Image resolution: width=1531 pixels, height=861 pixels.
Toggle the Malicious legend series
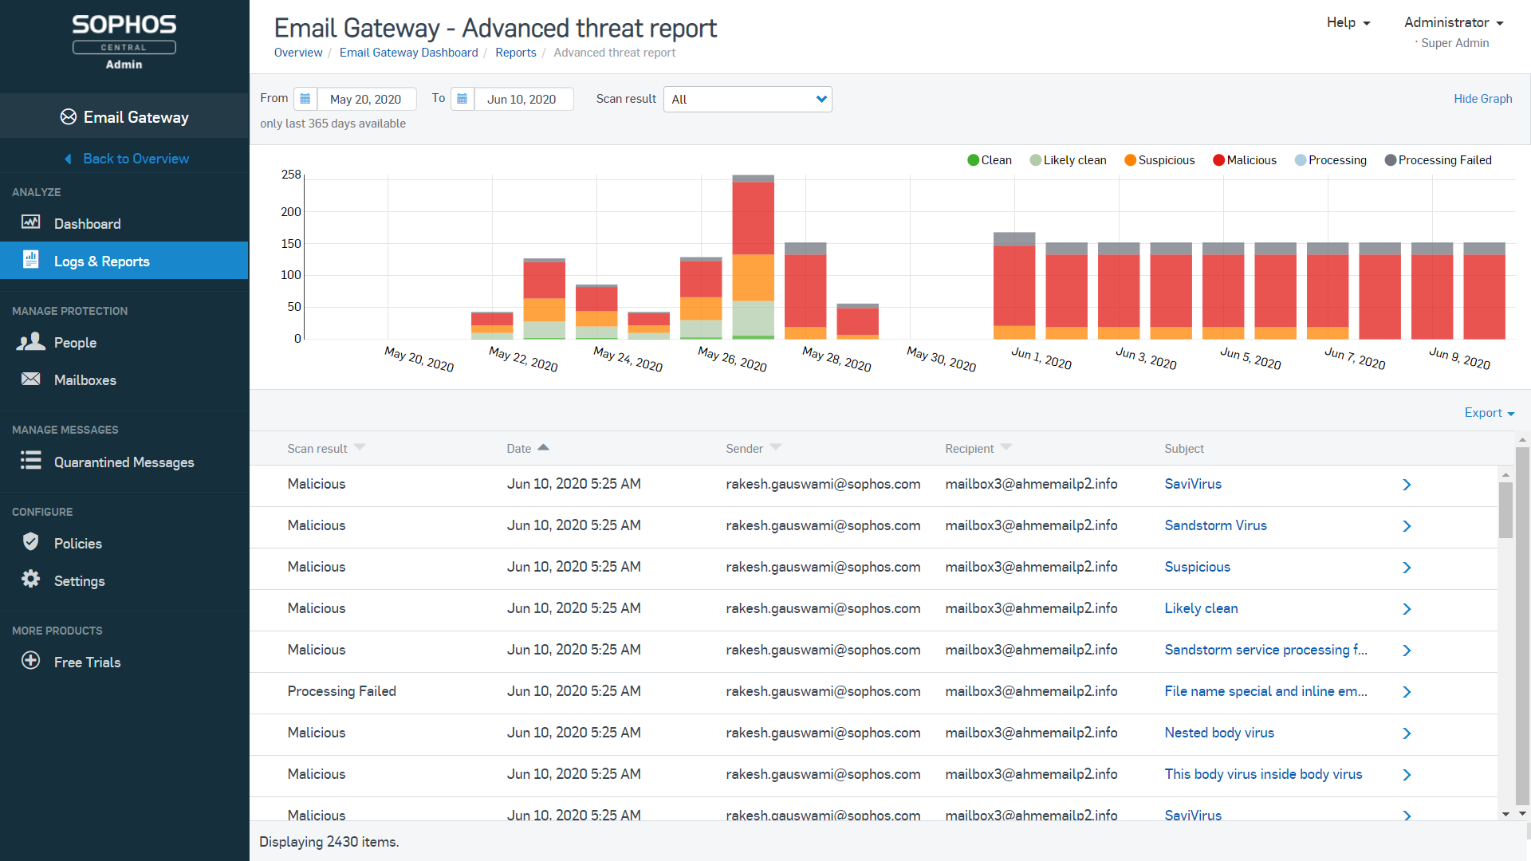tap(1244, 160)
